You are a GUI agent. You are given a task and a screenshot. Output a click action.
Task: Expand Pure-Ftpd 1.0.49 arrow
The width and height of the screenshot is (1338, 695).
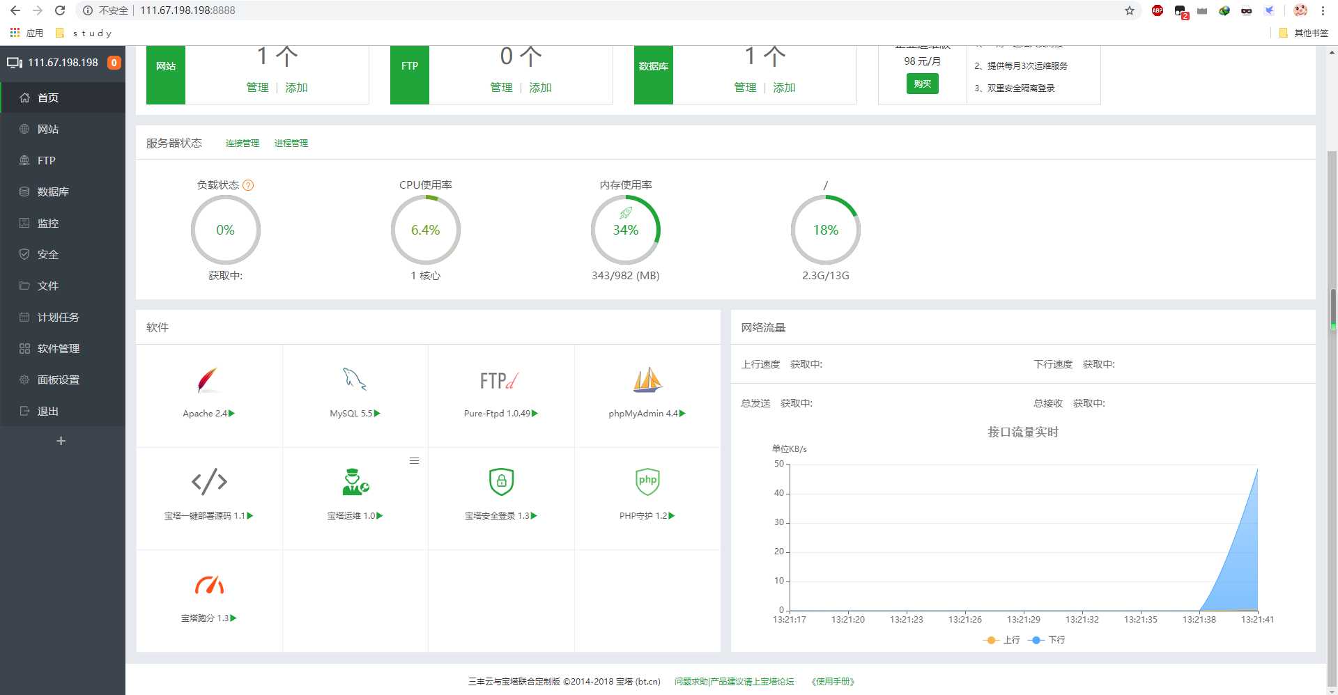[535, 414]
